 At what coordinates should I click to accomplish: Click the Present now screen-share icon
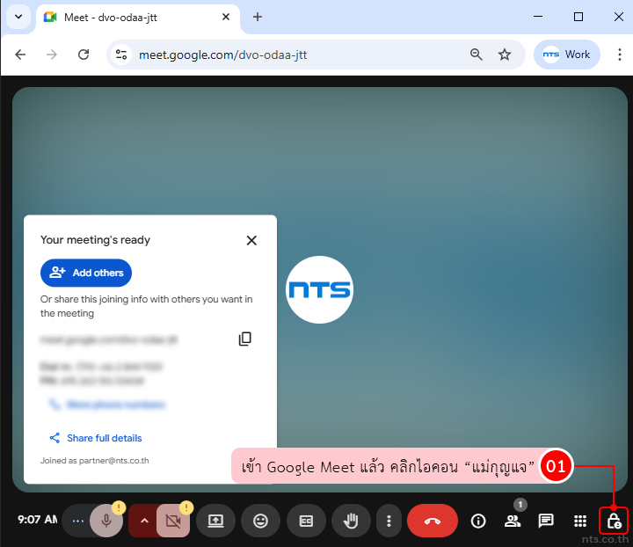coord(215,521)
